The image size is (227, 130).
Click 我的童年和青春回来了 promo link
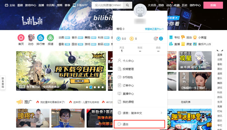coord(53,102)
